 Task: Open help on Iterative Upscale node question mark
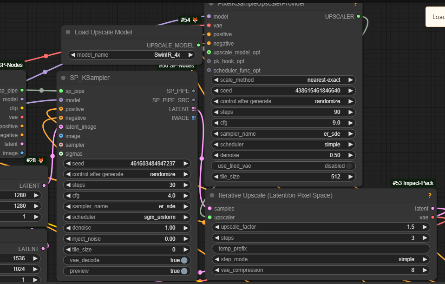(430, 195)
